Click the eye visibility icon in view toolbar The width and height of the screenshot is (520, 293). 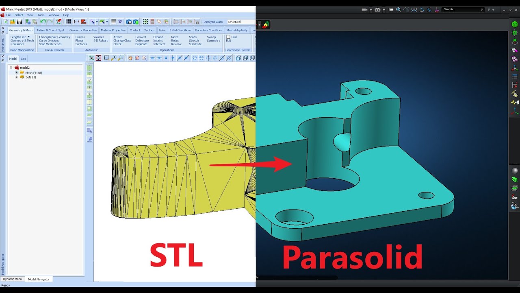pyautogui.click(x=92, y=58)
